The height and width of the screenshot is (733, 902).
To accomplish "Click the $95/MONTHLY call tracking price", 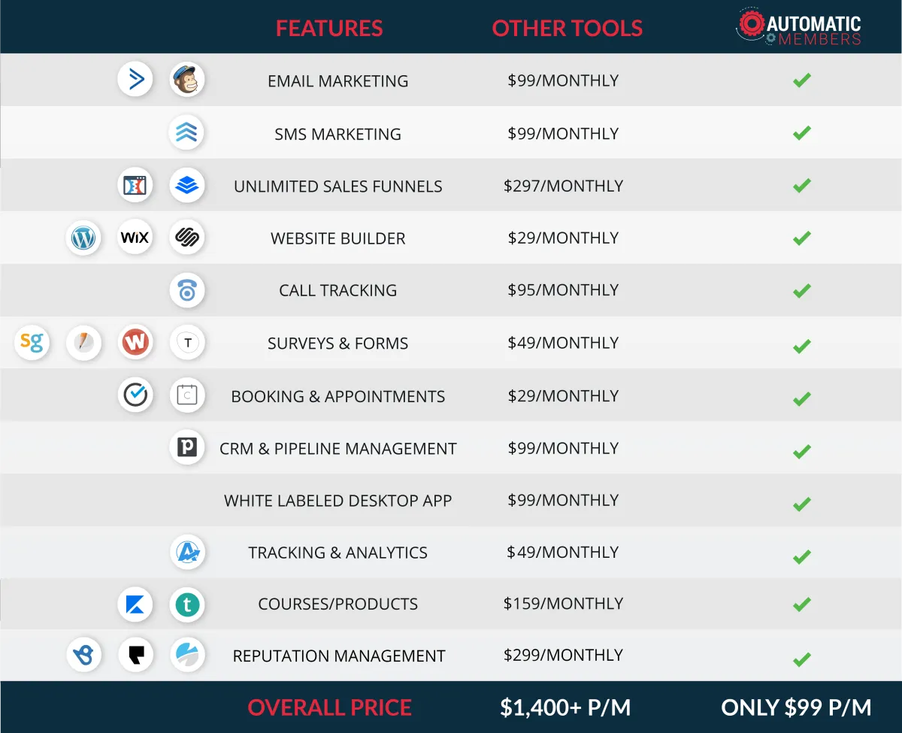I will (564, 290).
